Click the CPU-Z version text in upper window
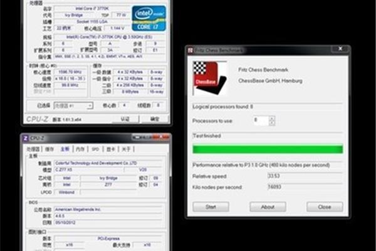Screen dimensions: 376x251 [67, 119]
